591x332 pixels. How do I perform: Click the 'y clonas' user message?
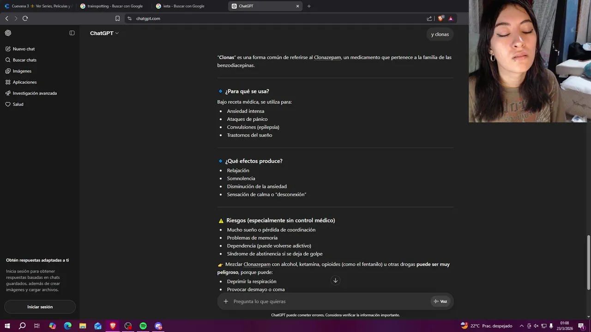click(440, 34)
